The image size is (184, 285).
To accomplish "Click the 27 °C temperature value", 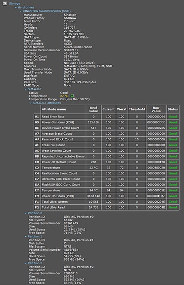I will 64,96.
